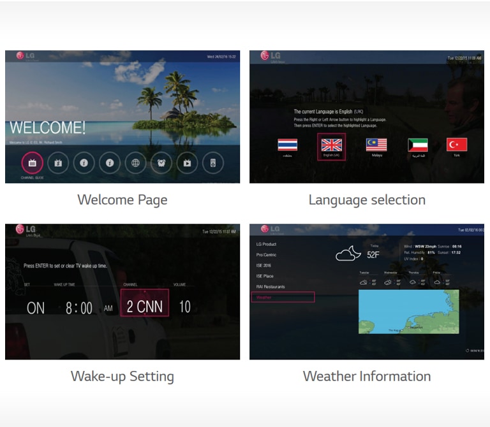Click the LG logo on Welcome Page
The height and width of the screenshot is (427, 490).
point(26,56)
